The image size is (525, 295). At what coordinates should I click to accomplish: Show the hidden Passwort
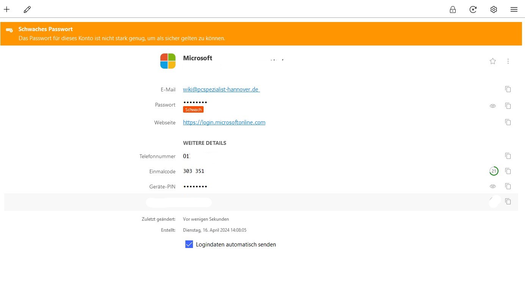point(493,106)
